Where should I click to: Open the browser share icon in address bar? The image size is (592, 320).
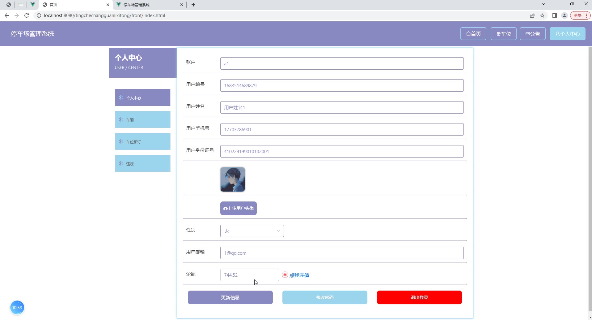point(532,15)
